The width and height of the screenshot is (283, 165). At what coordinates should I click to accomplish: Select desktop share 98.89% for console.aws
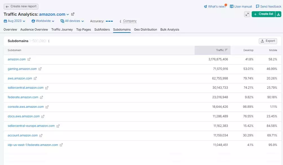[248, 107]
